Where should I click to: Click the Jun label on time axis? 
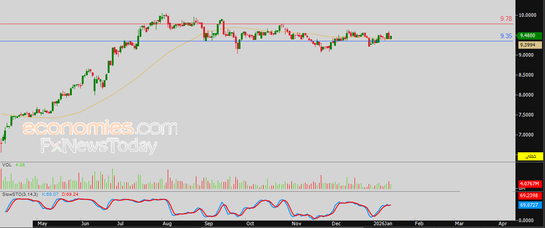point(85,224)
